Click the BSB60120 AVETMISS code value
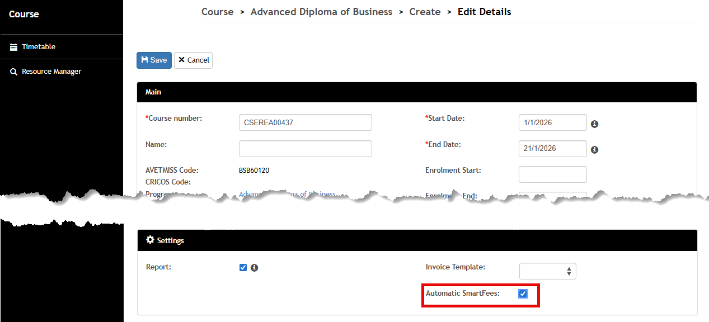Viewport: 709px width, 322px height. (254, 170)
